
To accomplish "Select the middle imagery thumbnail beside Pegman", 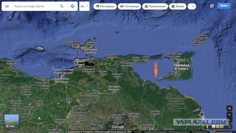I will click(x=218, y=127).
